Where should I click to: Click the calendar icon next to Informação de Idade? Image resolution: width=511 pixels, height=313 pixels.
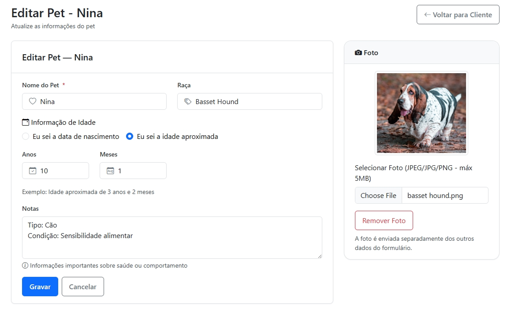[x=26, y=123]
